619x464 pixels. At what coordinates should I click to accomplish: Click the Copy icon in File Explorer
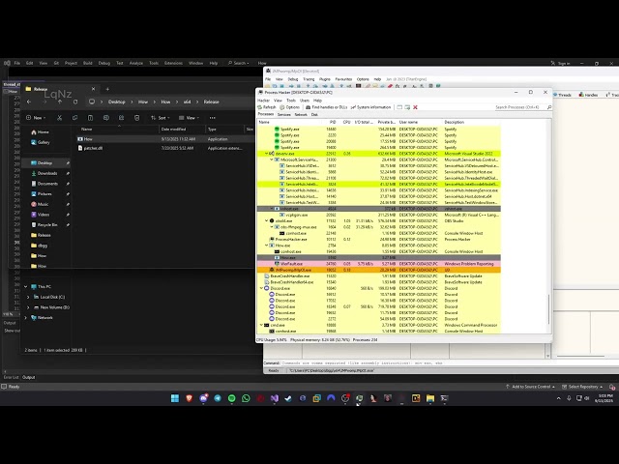[75, 118]
